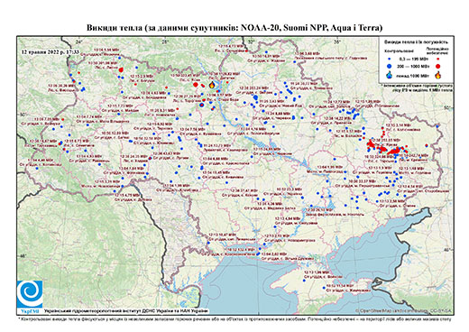Click the 12 травня 2022 date stamp
469x332 pixels.
51,51
